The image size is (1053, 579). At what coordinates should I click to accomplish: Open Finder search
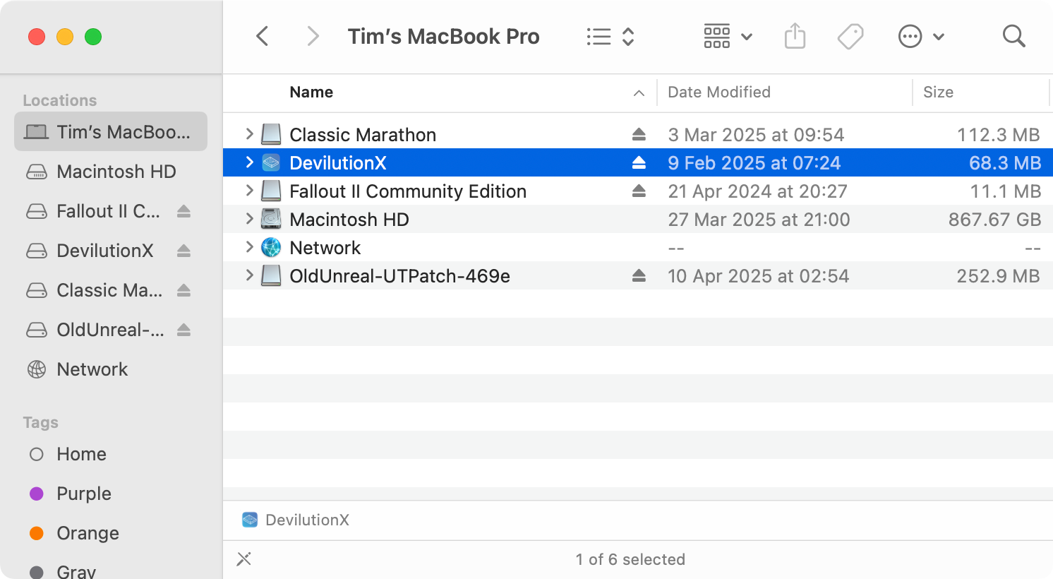pos(1013,36)
